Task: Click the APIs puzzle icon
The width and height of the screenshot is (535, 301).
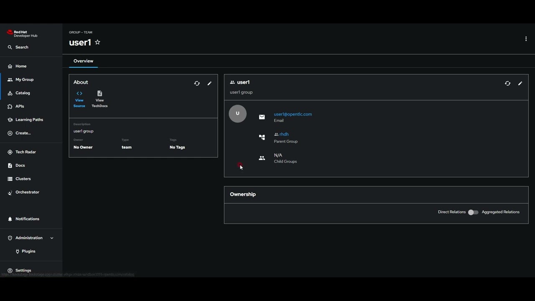Action: pos(10,106)
